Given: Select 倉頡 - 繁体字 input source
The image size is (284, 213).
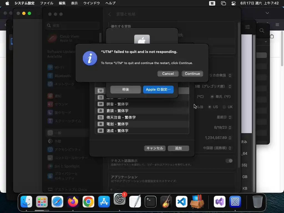Looking at the screenshot, I should tap(142, 111).
